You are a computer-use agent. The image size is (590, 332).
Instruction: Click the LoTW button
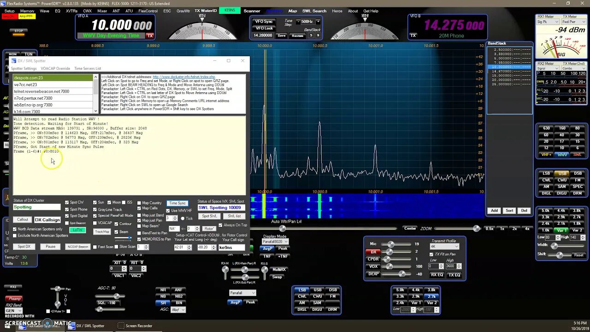(77, 230)
